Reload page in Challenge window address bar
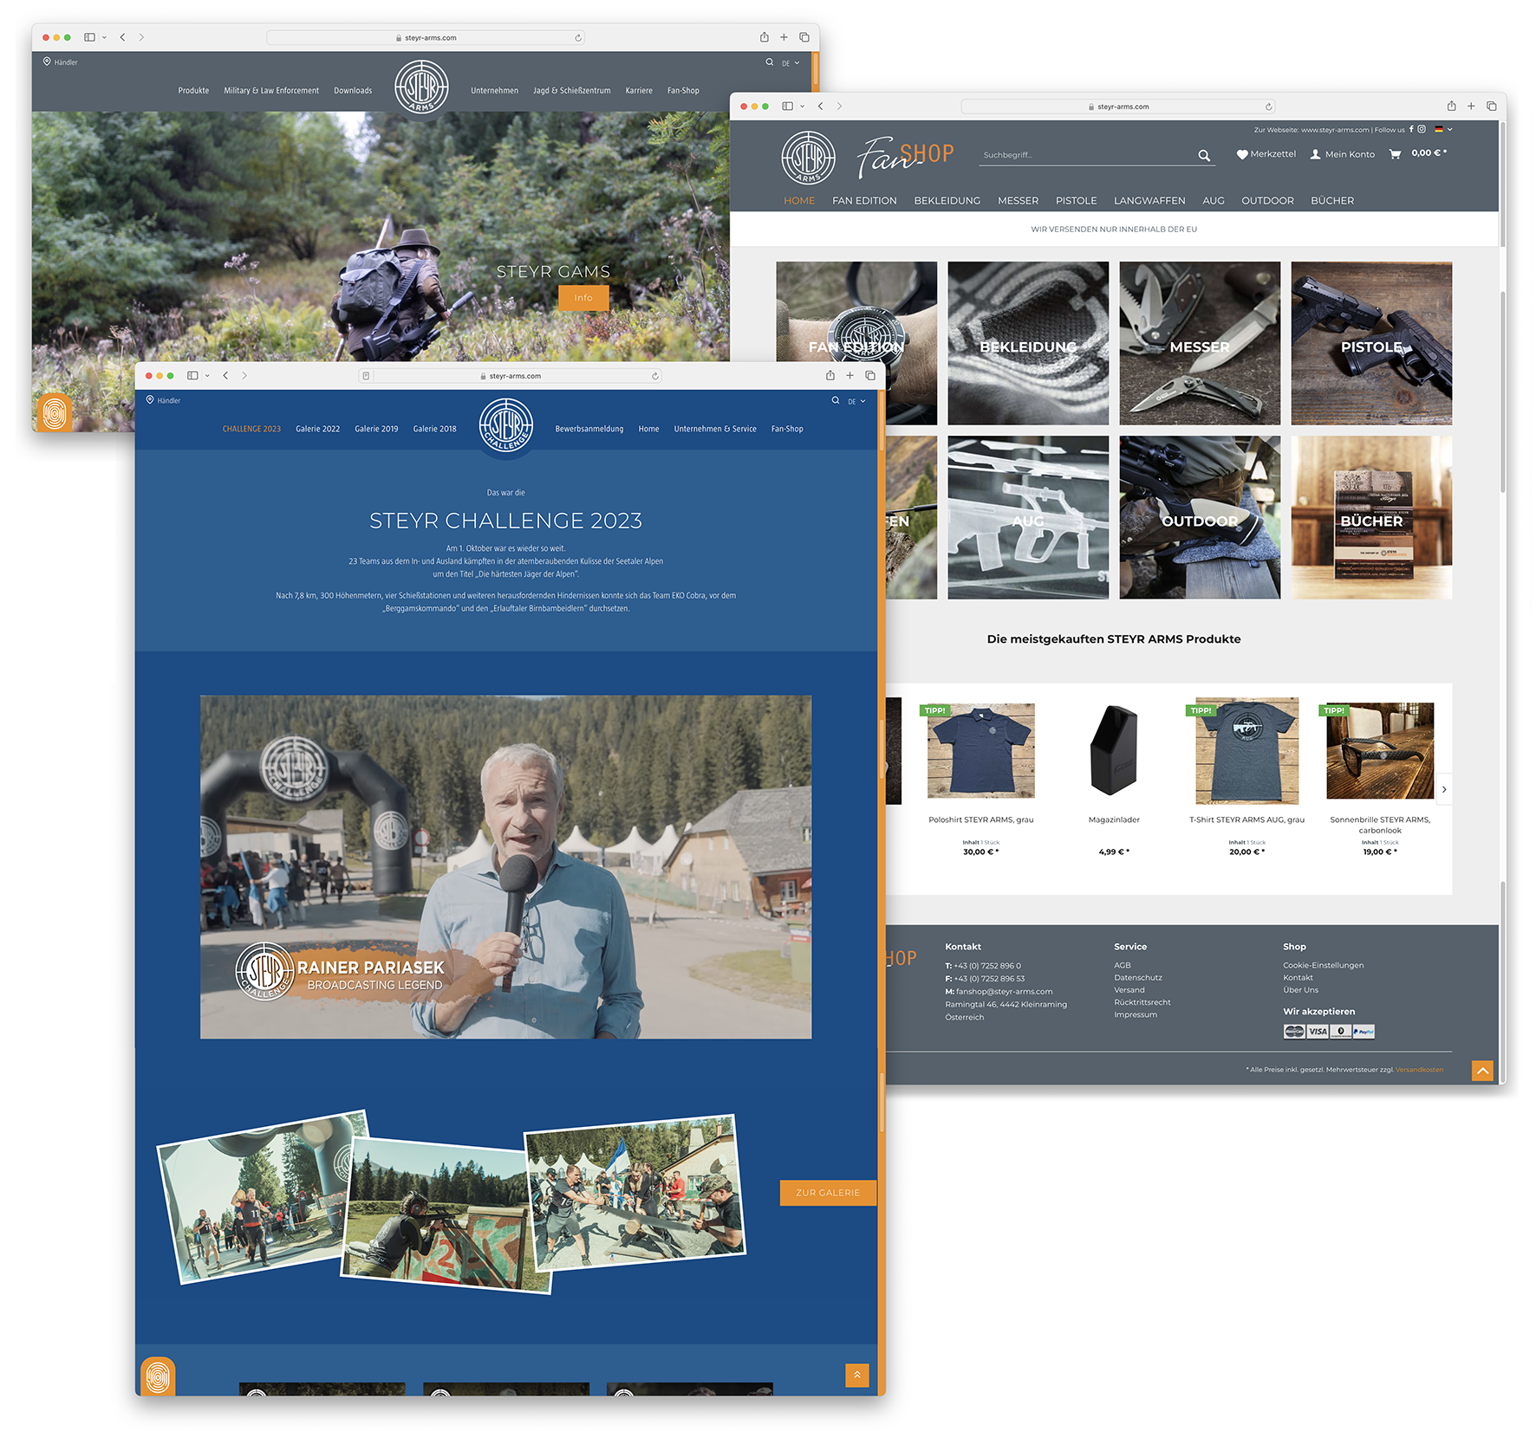This screenshot has height=1431, width=1536. point(655,376)
